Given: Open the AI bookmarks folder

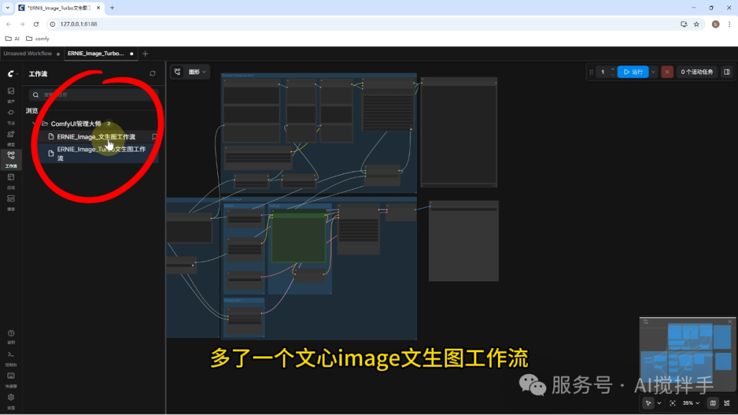Looking at the screenshot, I should (12, 38).
